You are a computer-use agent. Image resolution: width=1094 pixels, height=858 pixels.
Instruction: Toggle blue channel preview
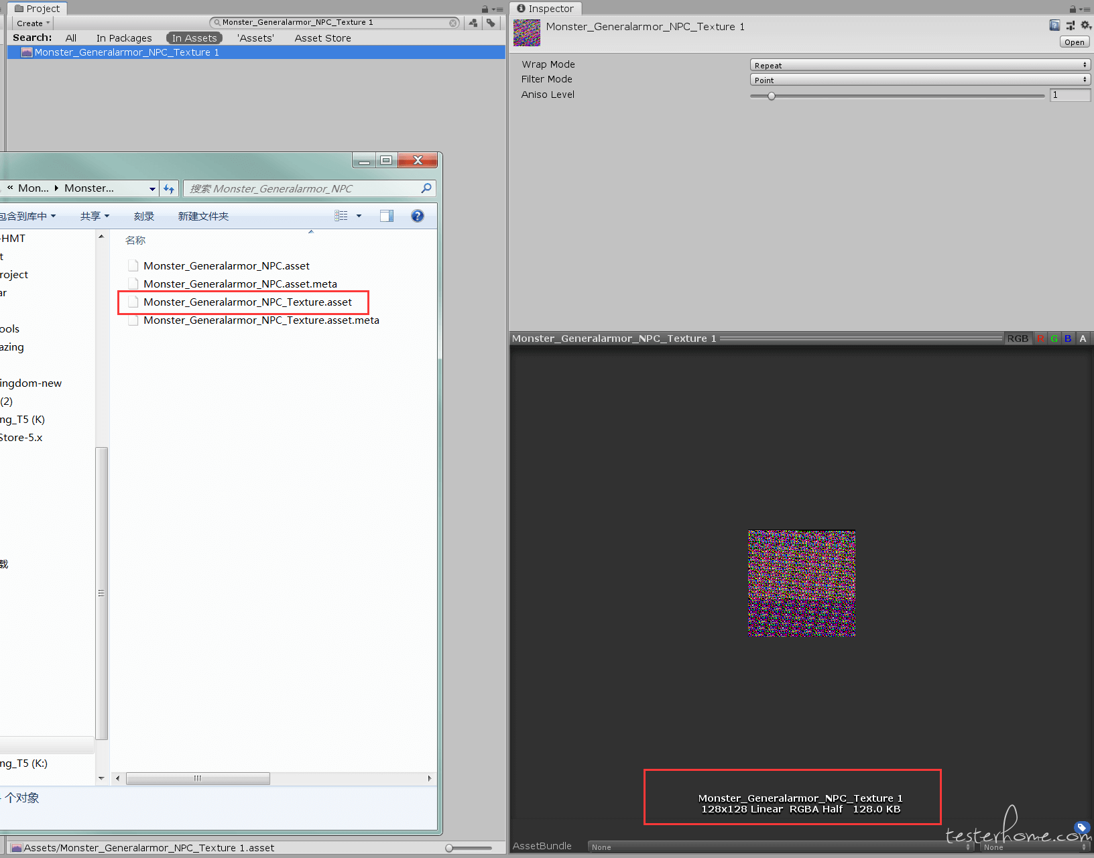point(1068,339)
